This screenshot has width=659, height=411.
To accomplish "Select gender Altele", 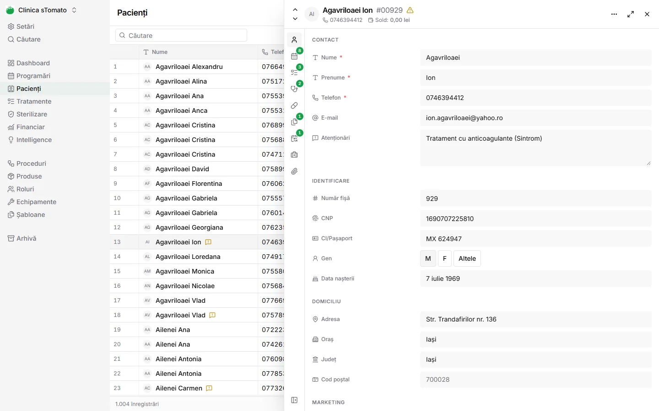I will click(x=467, y=258).
